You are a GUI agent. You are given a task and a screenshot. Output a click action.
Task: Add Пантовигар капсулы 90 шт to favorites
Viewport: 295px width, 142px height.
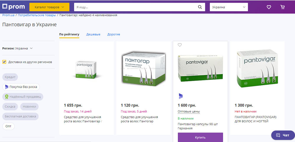[x=180, y=45]
